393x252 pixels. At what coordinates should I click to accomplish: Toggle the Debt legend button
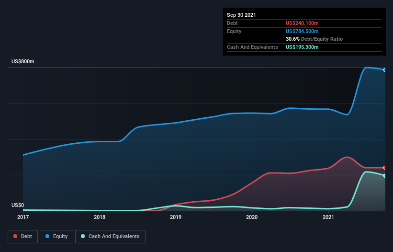pyautogui.click(x=23, y=237)
